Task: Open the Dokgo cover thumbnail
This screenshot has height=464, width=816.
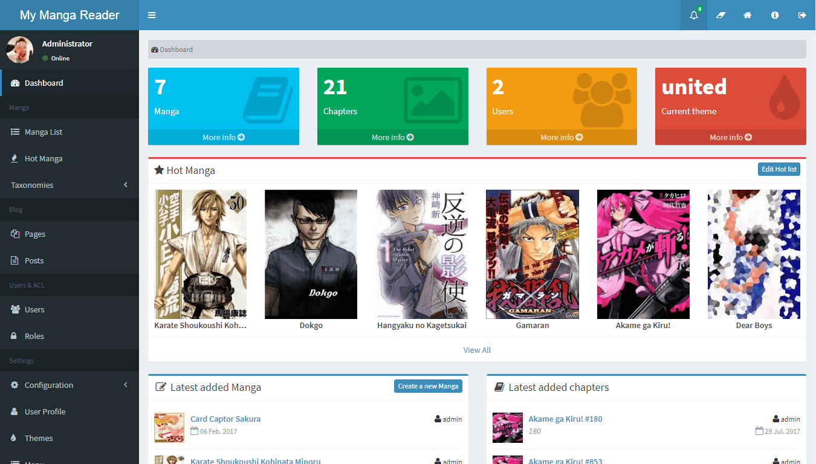Action: pos(311,254)
